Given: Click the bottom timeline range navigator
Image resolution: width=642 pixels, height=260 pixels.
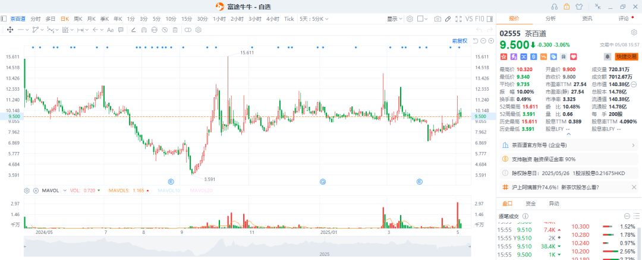Looking at the screenshot, I should (247, 246).
